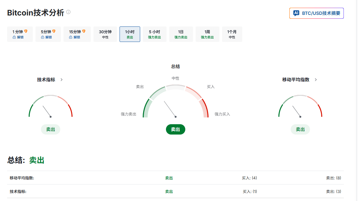Open BTC/USD技术摘要 summary
358x201 pixels.
[316, 13]
